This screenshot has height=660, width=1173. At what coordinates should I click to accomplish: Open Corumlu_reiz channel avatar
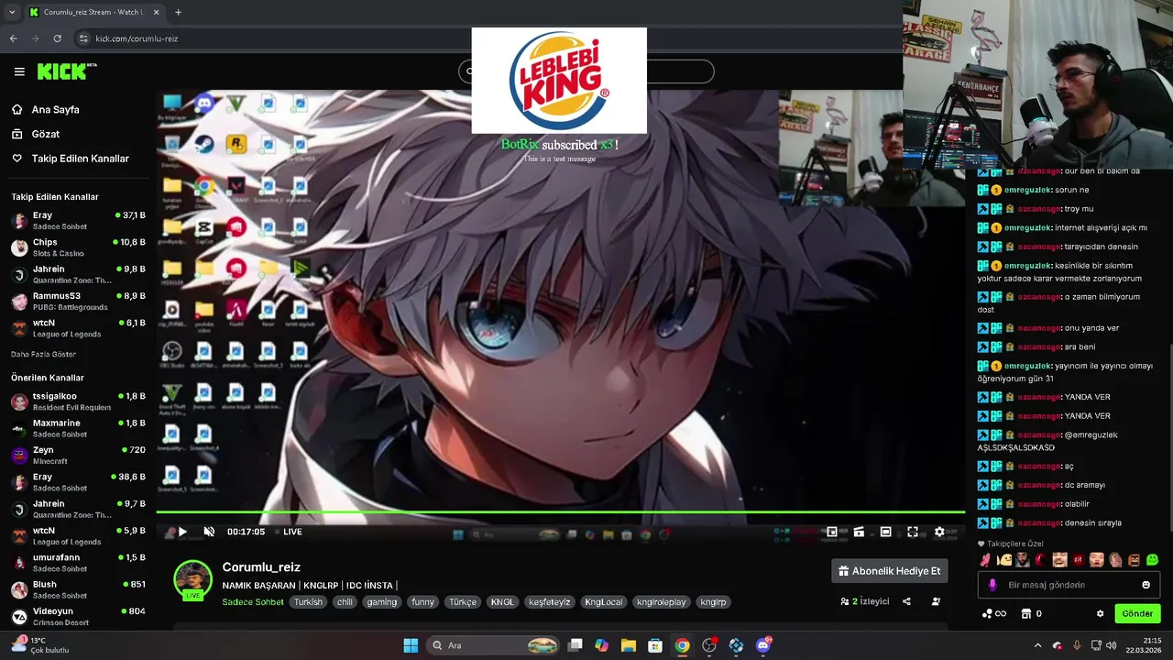point(192,579)
